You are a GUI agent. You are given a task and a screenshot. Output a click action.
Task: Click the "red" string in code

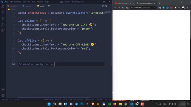[84, 48]
